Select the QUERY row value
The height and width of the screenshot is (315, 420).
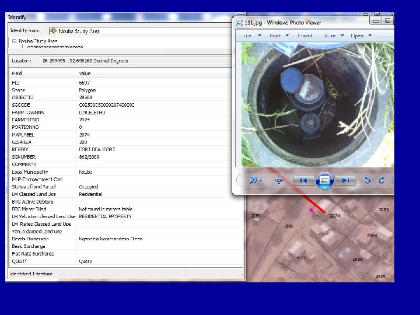(85, 261)
